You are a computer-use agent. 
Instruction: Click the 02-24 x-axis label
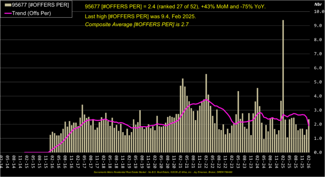point(257,161)
